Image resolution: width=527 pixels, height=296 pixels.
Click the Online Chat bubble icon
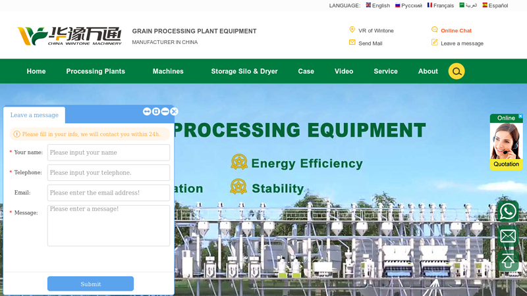[x=435, y=30]
